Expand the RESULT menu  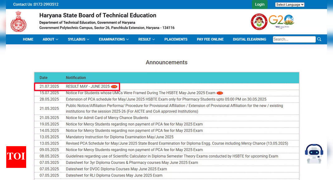[x=146, y=39]
